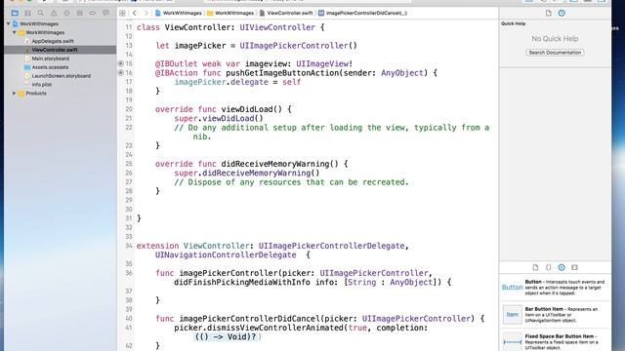Image resolution: width=625 pixels, height=351 pixels.
Task: Click 'viewDidLoad()' function name on line 20
Action: tap(252, 109)
